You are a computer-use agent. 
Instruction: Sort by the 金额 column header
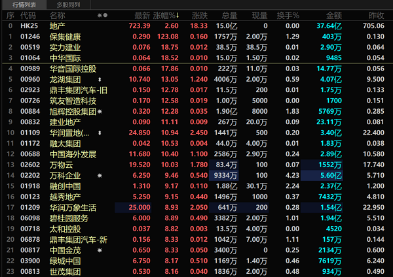click(333, 15)
